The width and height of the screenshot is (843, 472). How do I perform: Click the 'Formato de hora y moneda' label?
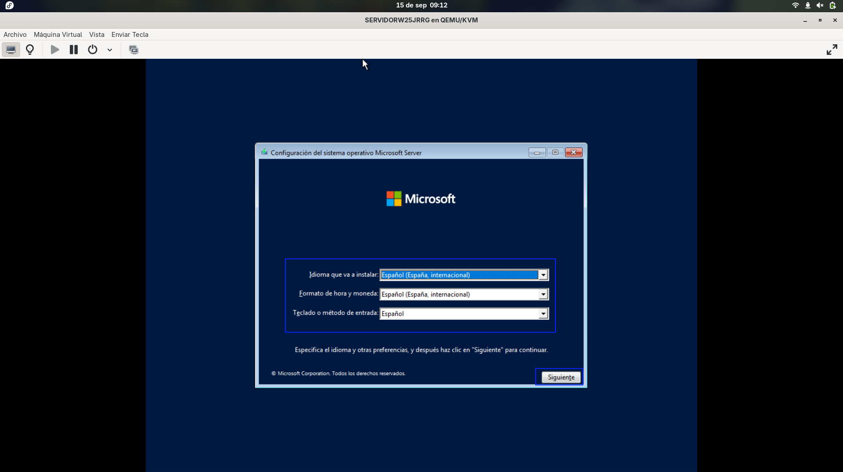(339, 293)
